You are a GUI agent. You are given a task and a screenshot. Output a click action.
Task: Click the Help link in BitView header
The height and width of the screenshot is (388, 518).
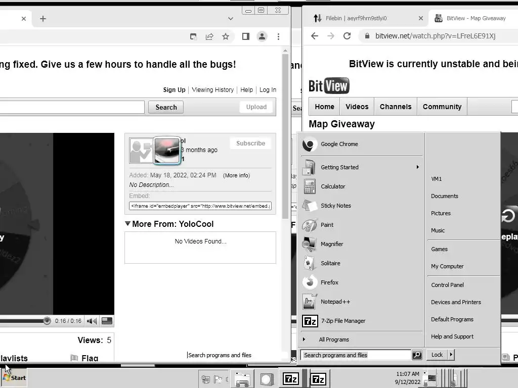point(246,90)
